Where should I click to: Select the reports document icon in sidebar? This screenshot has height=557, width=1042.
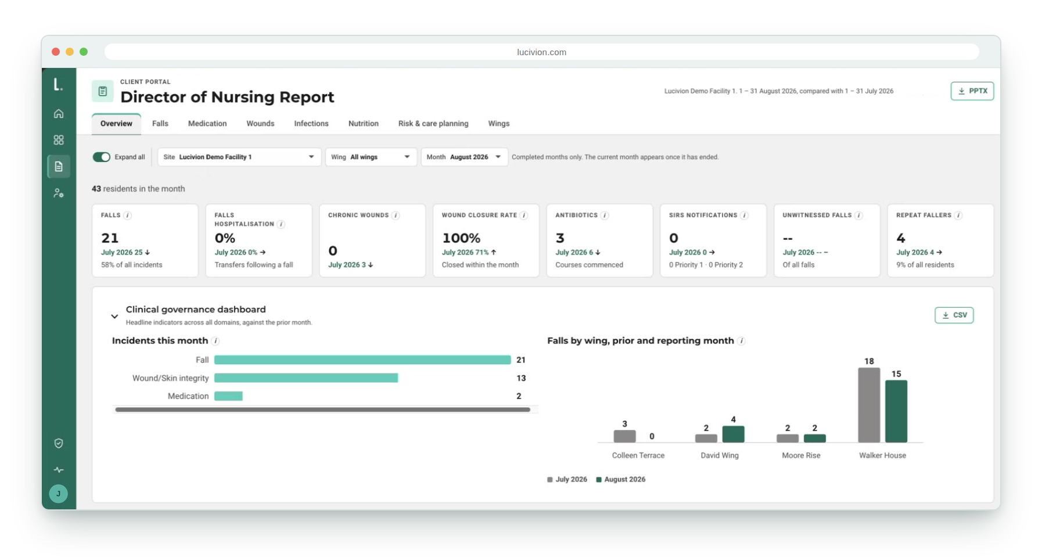pos(59,167)
